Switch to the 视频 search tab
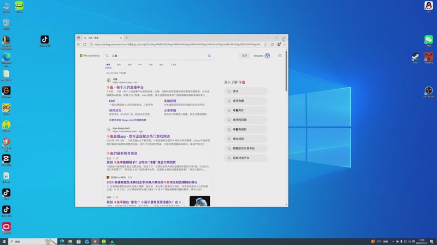The image size is (437, 245). pyautogui.click(x=129, y=65)
